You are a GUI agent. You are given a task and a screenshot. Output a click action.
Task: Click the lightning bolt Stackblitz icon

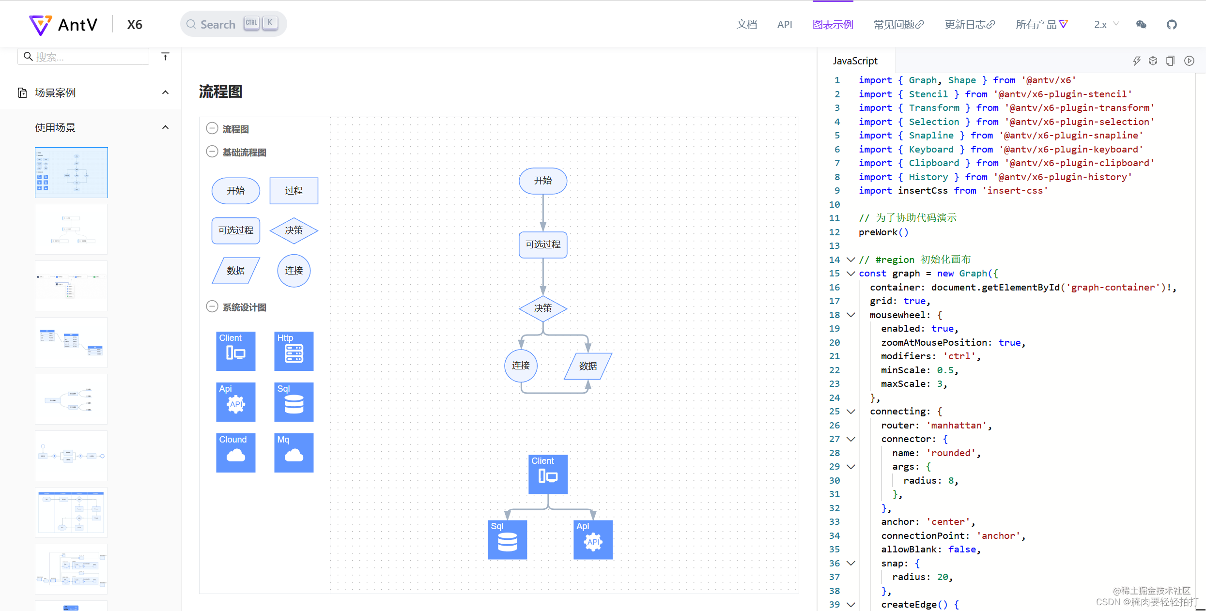click(1136, 61)
